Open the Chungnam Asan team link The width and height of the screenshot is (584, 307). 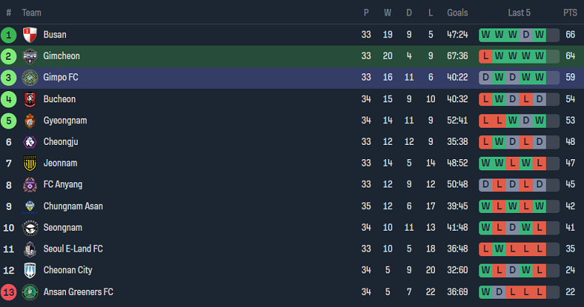click(x=73, y=206)
